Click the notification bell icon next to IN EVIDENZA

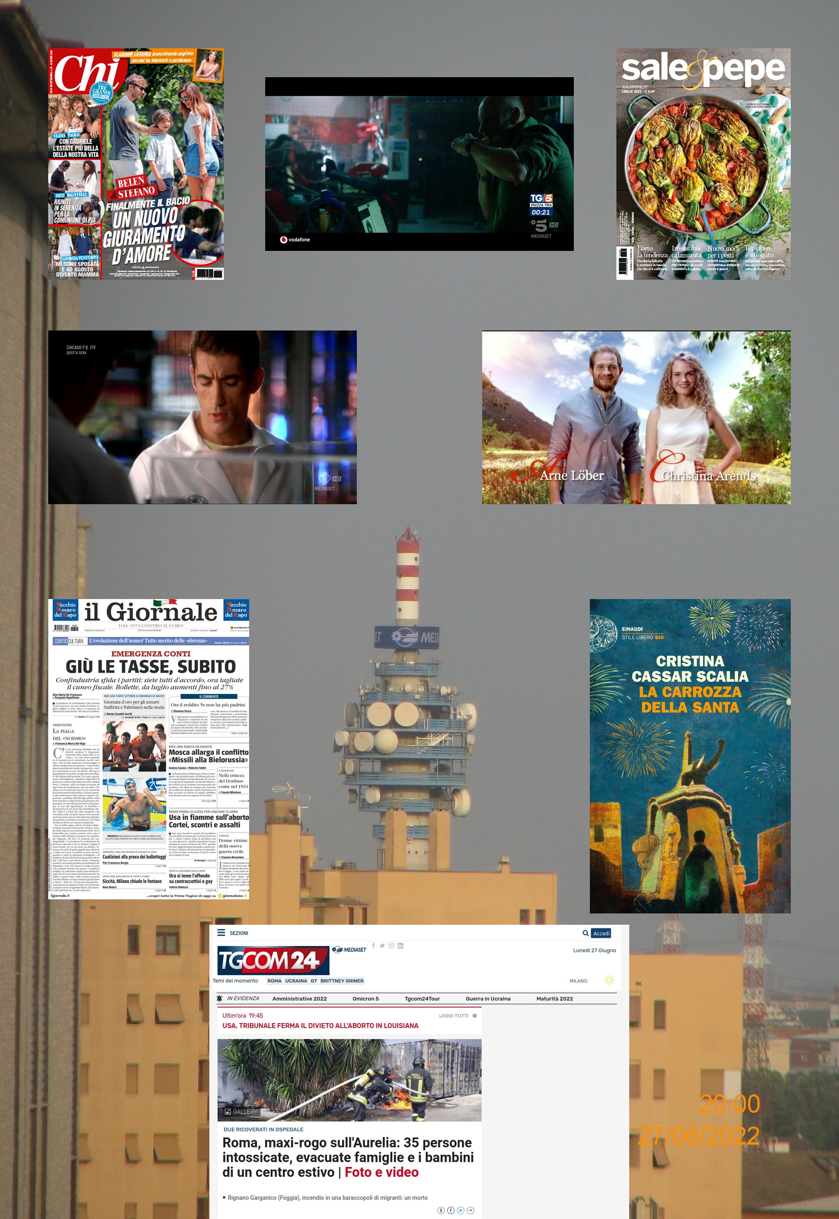pos(219,998)
